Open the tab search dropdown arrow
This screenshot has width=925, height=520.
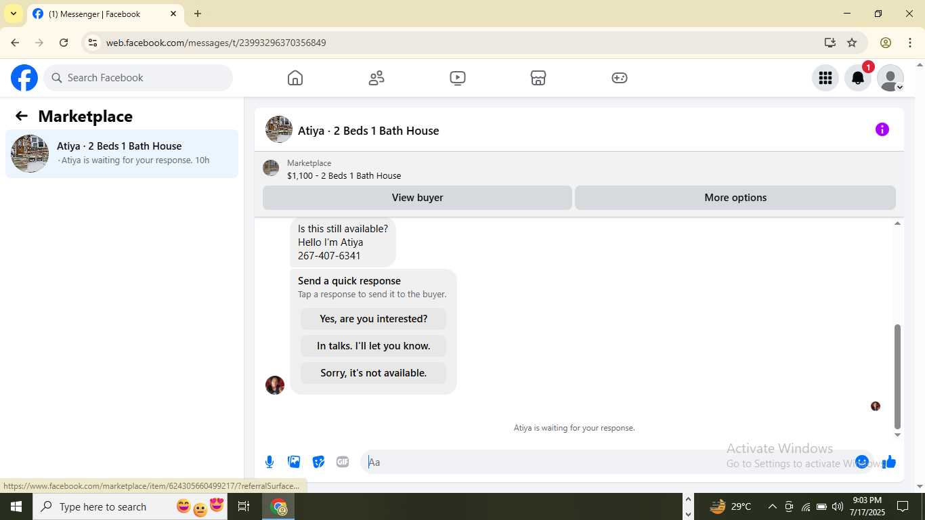tap(14, 14)
